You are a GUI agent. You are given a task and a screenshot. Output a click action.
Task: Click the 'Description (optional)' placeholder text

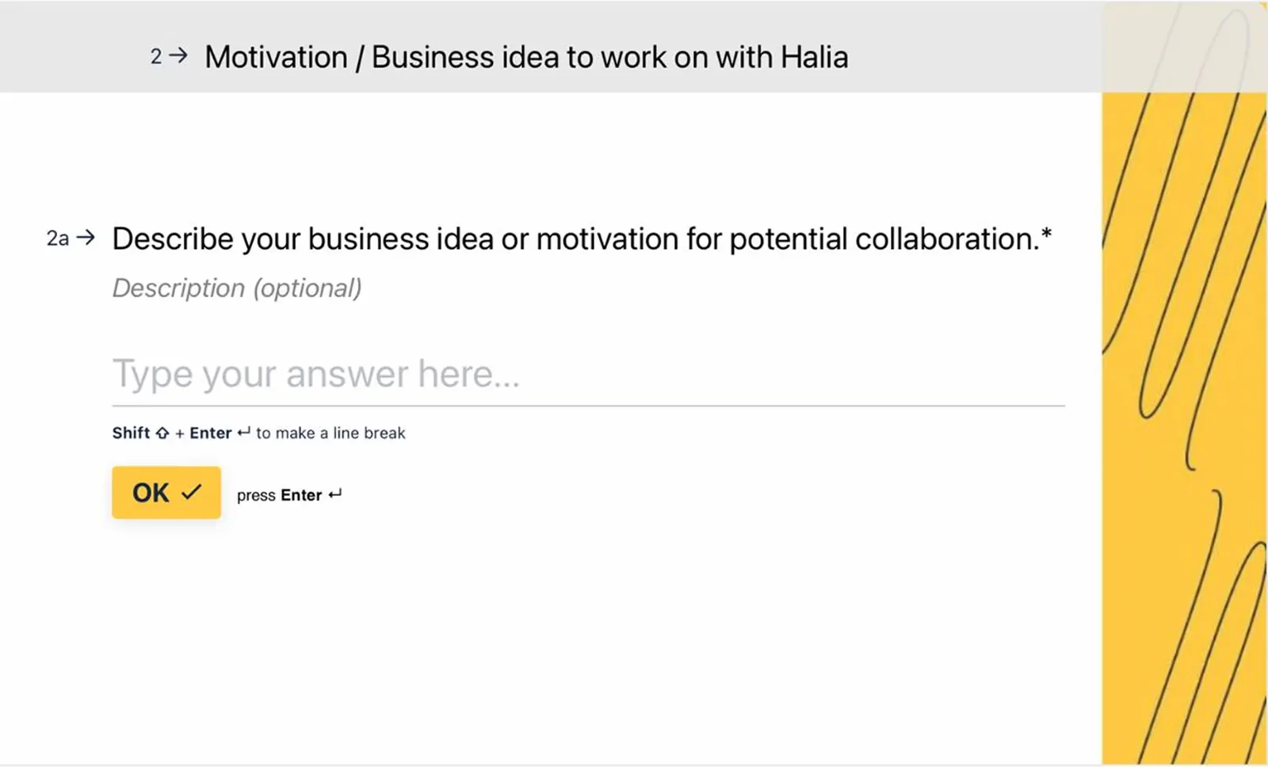pyautogui.click(x=236, y=288)
